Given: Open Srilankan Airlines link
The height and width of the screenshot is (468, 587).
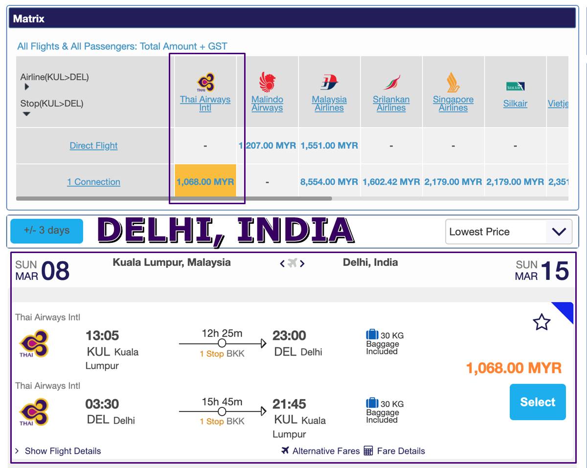Looking at the screenshot, I should point(391,104).
